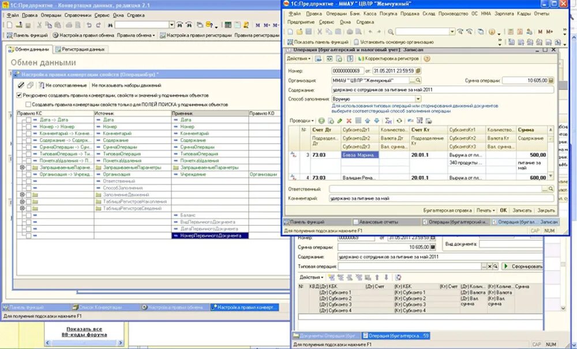Click the redo icon in Конвертация данных toolbar

[98, 25]
